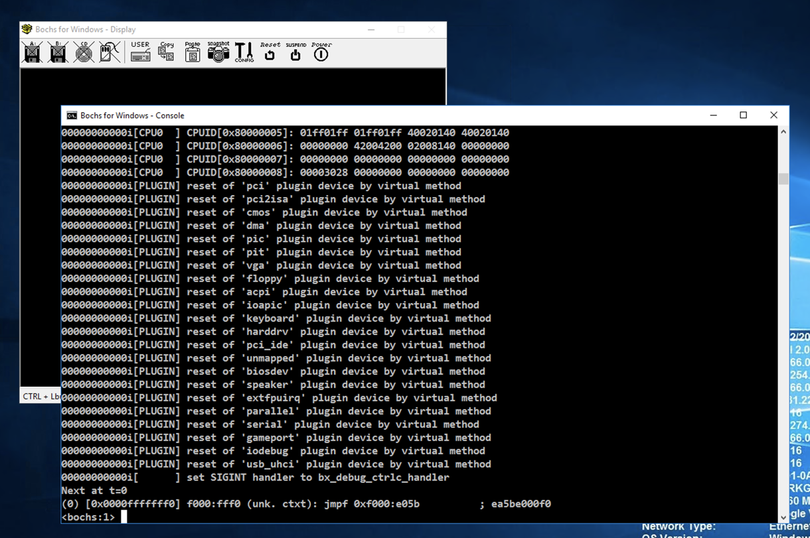Image resolution: width=810 pixels, height=538 pixels.
Task: Click the 'Bochs for Windows - Display' title
Action: (86, 29)
